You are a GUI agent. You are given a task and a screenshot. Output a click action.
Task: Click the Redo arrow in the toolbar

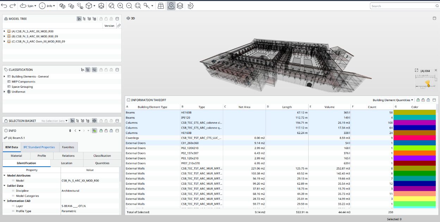pos(13,6)
